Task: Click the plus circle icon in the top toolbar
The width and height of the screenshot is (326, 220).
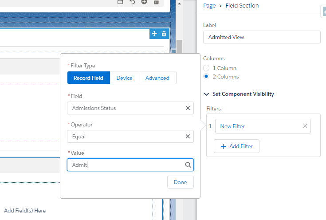Action: tap(144, 2)
